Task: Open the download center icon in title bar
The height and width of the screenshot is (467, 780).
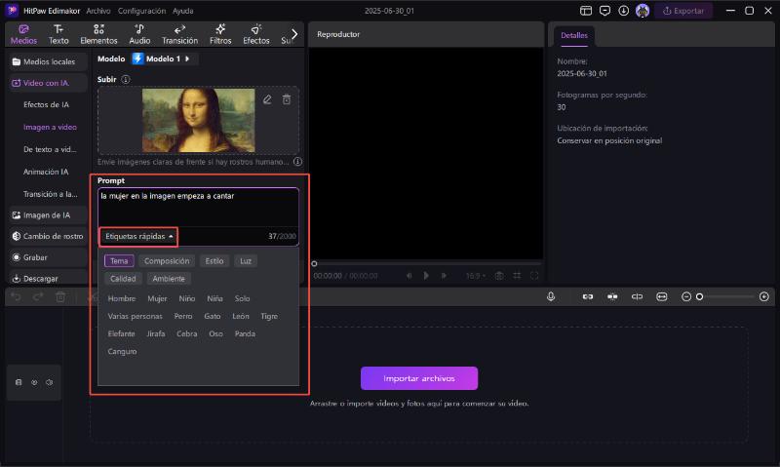Action: pyautogui.click(x=623, y=11)
